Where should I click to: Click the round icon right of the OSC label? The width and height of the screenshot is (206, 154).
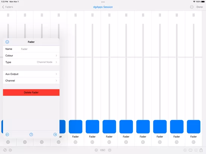(x=110, y=150)
